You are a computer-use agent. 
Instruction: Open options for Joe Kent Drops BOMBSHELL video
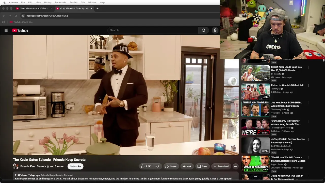308,103
